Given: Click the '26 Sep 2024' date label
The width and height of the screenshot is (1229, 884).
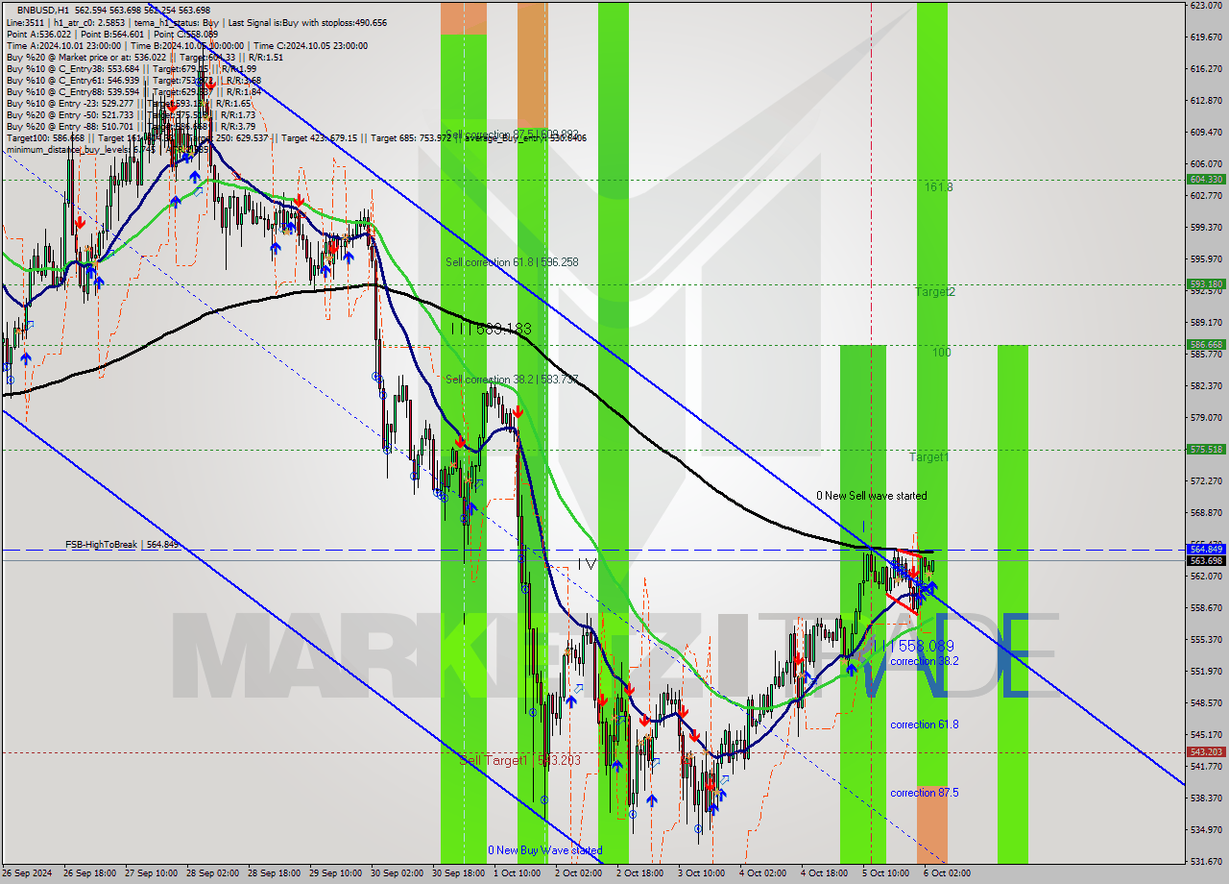Looking at the screenshot, I should pyautogui.click(x=28, y=873).
